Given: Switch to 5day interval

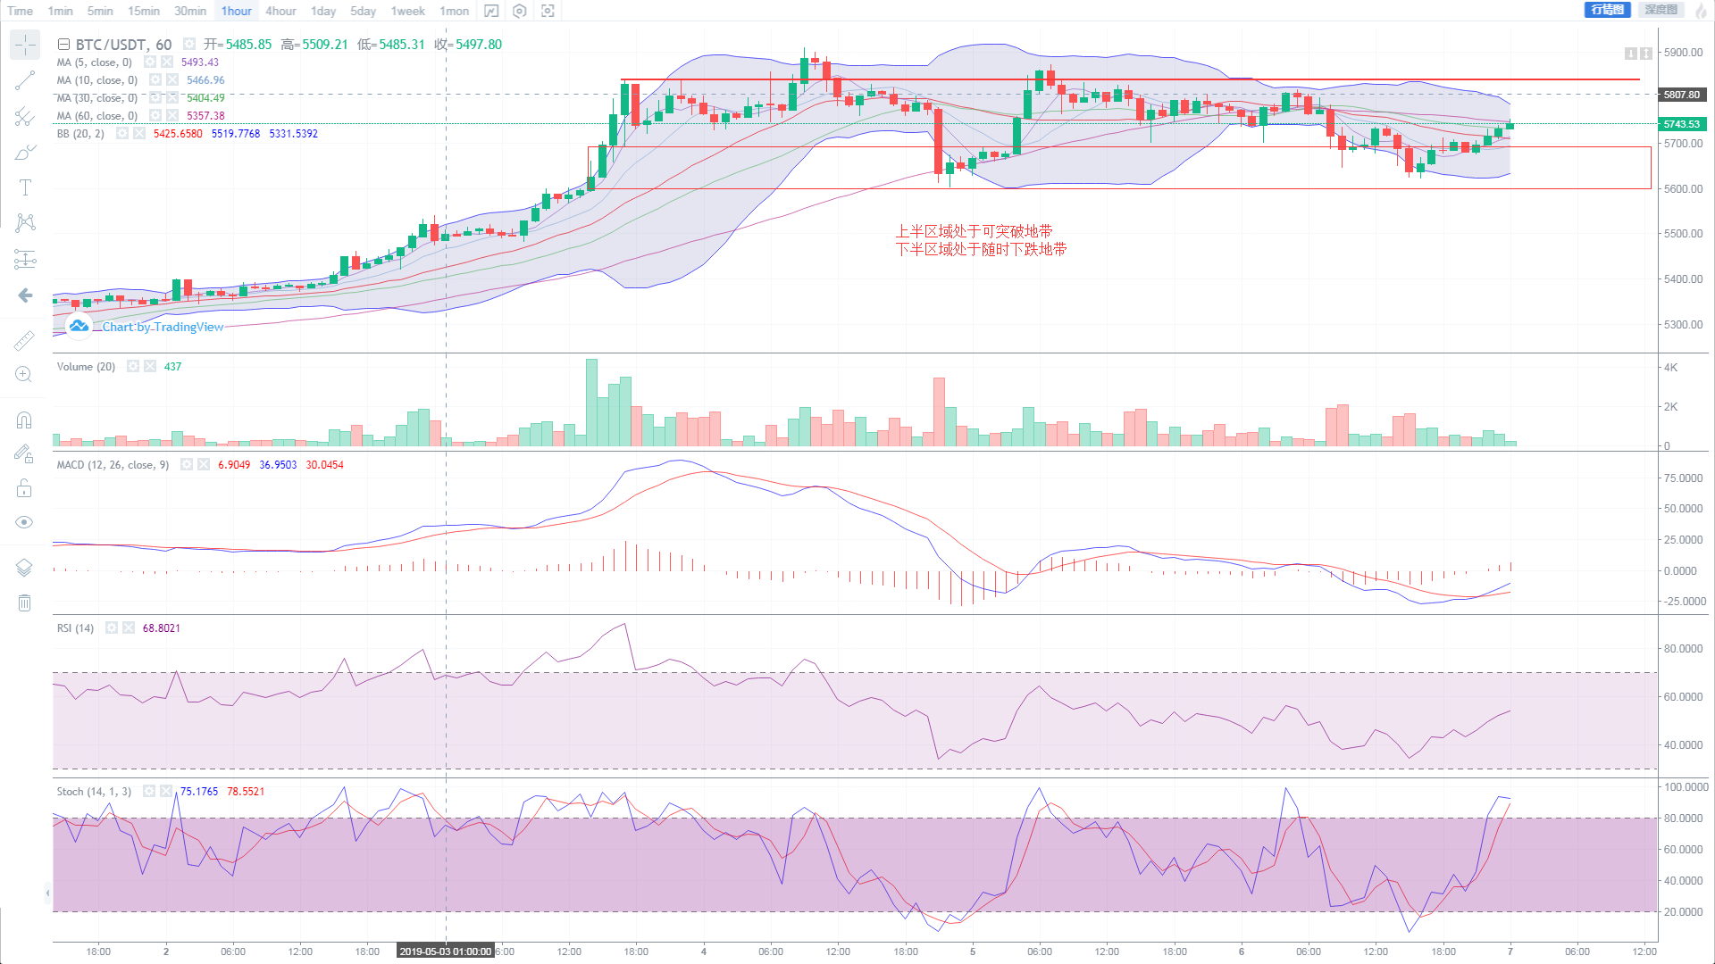Looking at the screenshot, I should coord(363,11).
